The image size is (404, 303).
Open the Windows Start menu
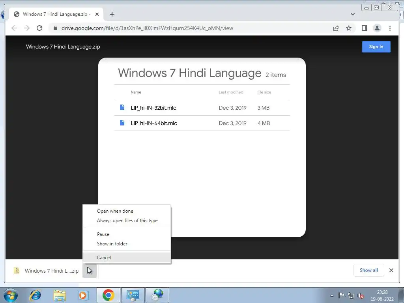[x=11, y=295]
